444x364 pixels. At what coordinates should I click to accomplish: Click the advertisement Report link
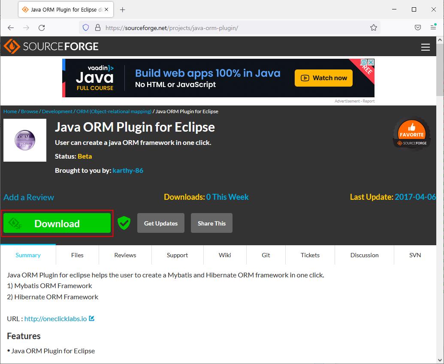(x=368, y=101)
